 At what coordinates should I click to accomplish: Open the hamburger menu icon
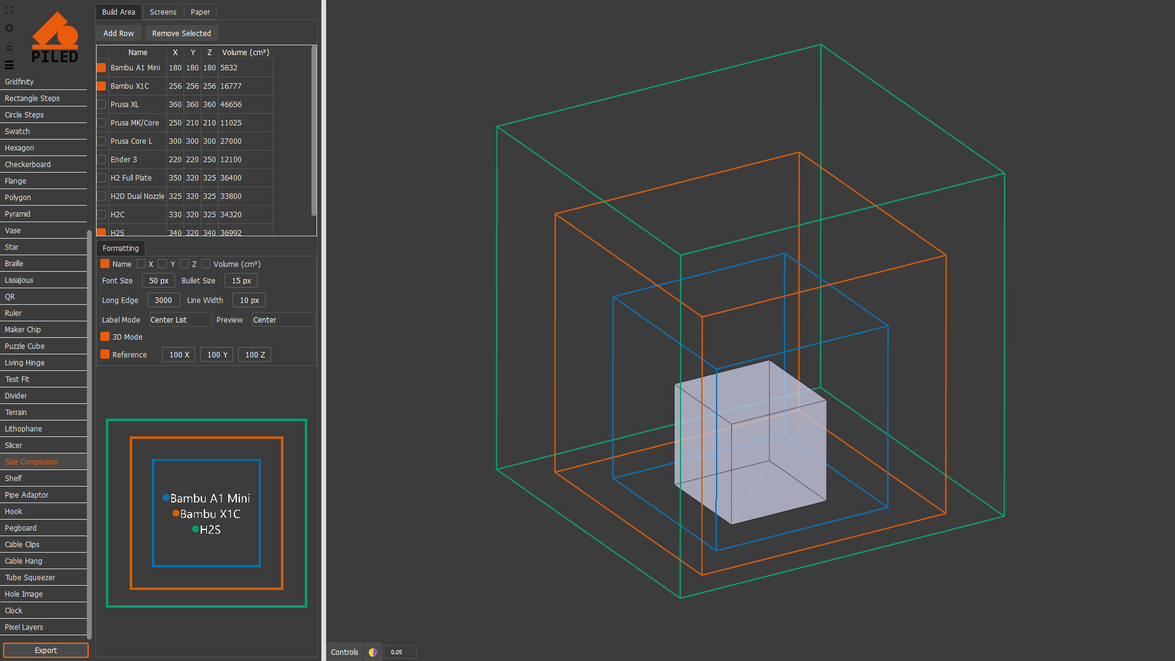(x=9, y=65)
